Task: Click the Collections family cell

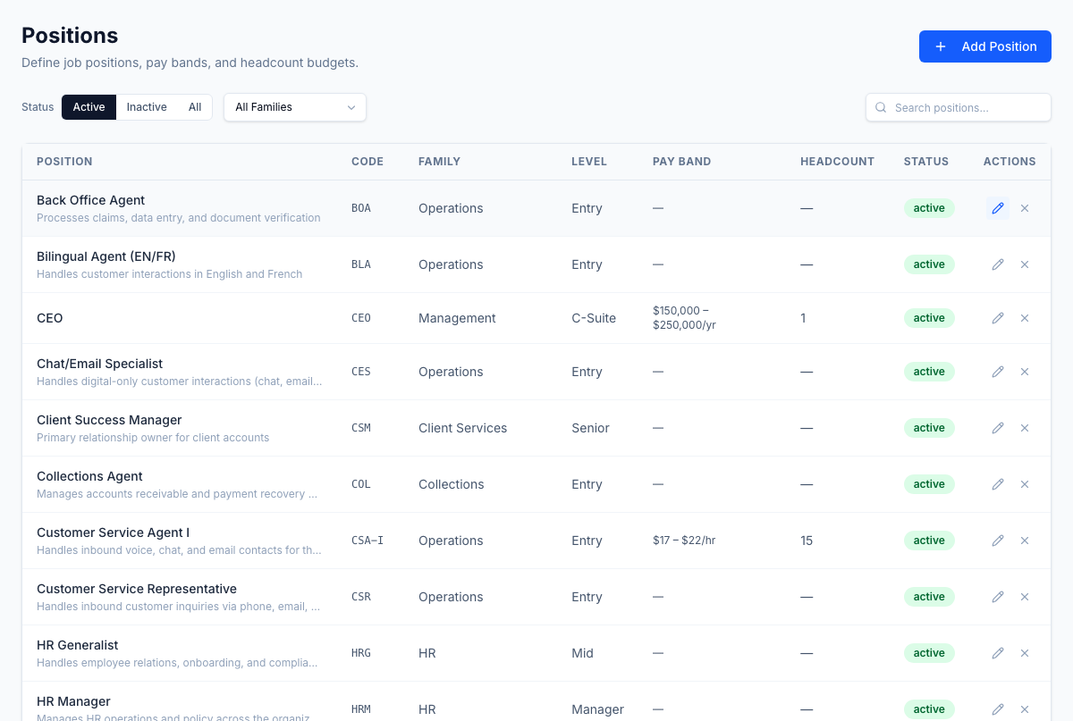Action: (x=451, y=484)
